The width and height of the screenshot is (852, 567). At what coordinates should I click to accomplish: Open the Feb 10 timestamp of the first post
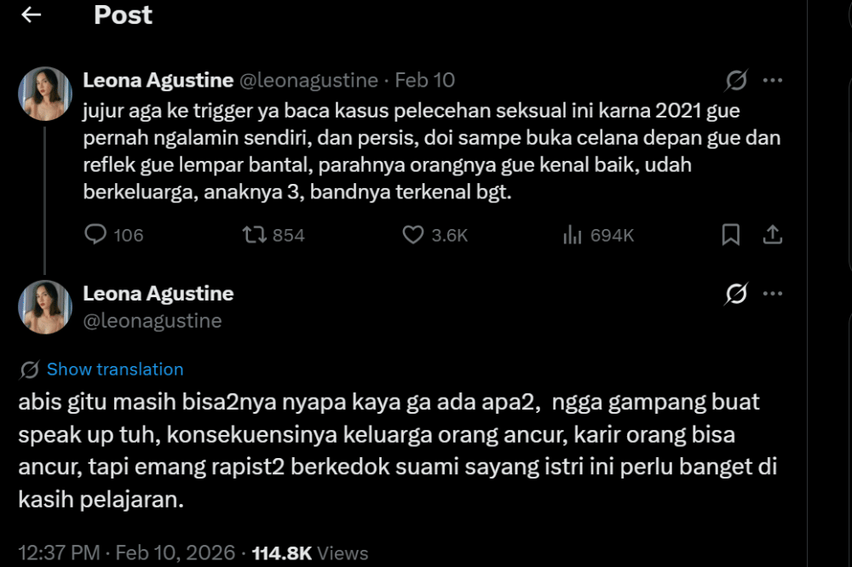pyautogui.click(x=423, y=79)
